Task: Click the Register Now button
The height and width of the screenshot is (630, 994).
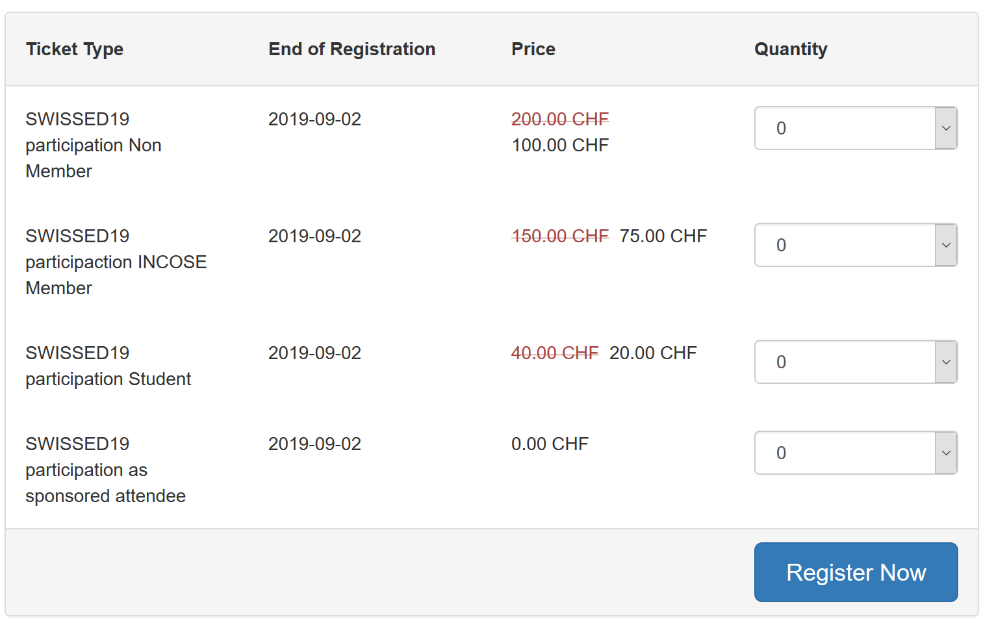Action: pos(856,572)
